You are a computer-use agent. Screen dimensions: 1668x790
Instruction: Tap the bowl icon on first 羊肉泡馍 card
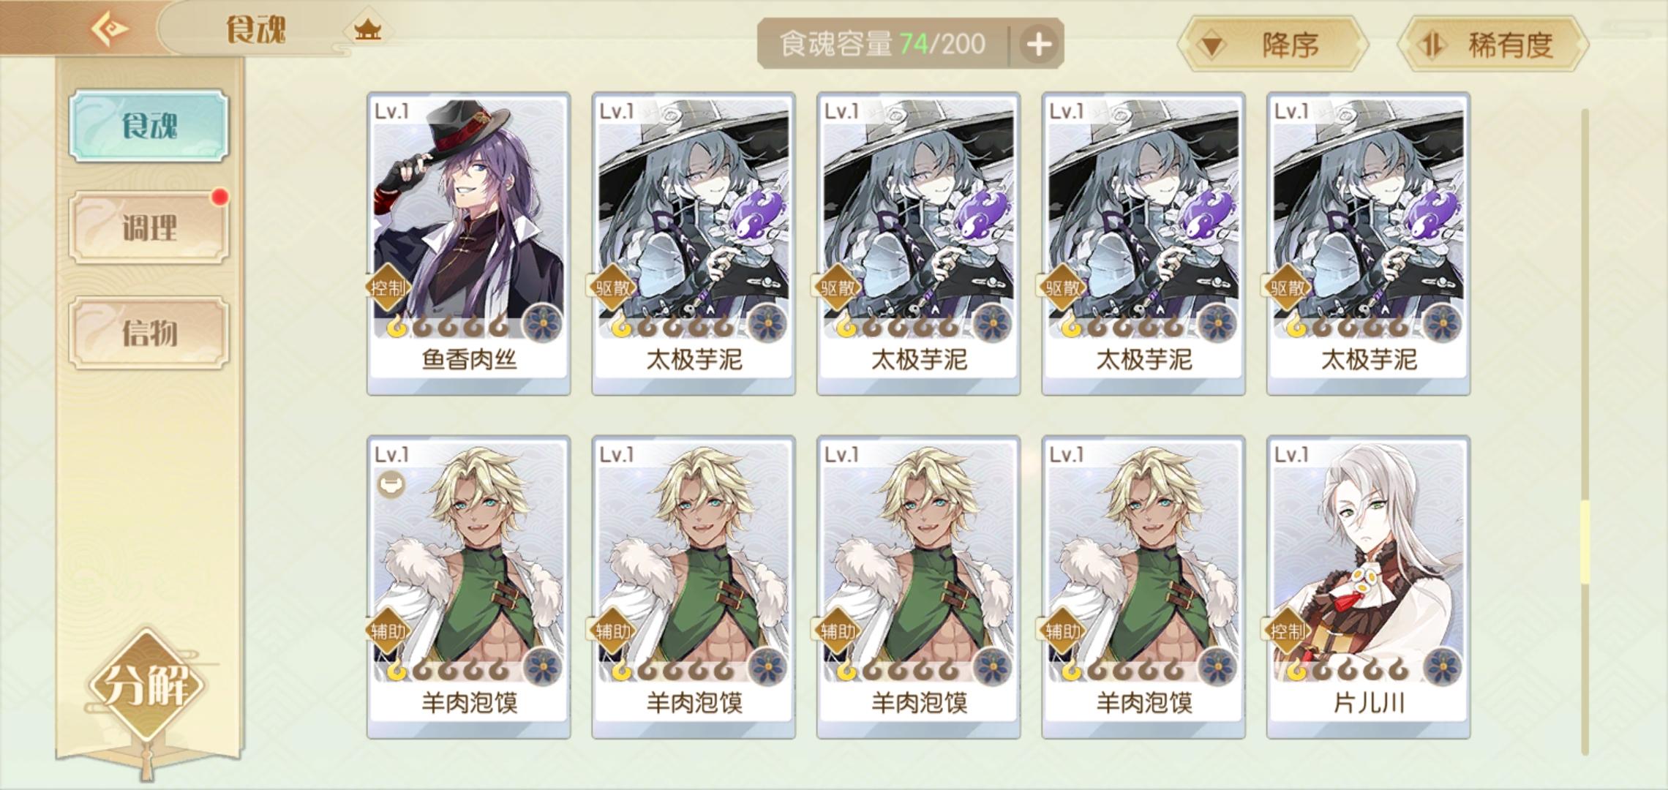pos(391,484)
